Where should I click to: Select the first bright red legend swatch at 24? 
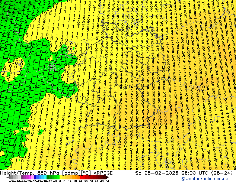point(81,177)
